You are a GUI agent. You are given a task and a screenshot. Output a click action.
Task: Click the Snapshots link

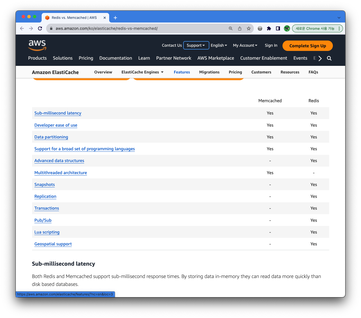click(x=44, y=185)
